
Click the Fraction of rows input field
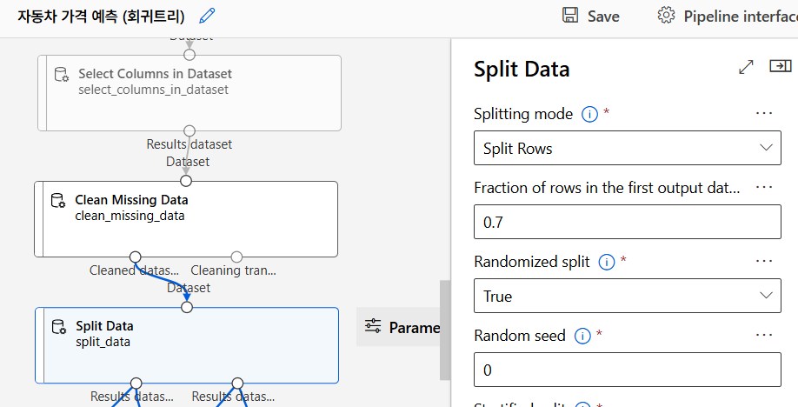(x=627, y=223)
